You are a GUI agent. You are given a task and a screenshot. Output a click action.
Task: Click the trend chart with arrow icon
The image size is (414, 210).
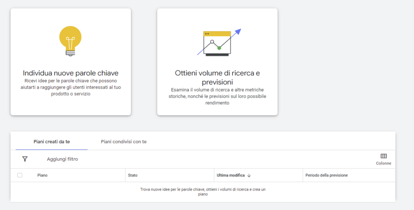coord(219,42)
